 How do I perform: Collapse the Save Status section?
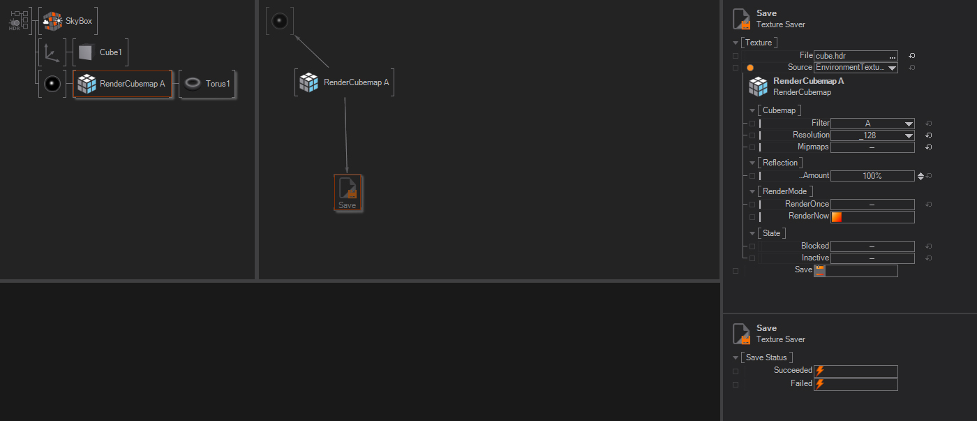coord(736,357)
